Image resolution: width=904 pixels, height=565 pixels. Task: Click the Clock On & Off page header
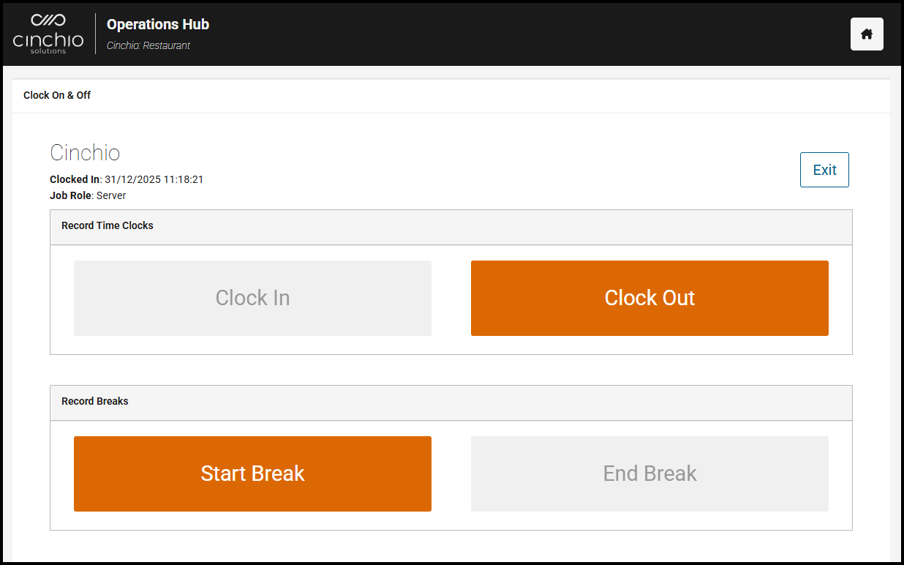pos(57,95)
